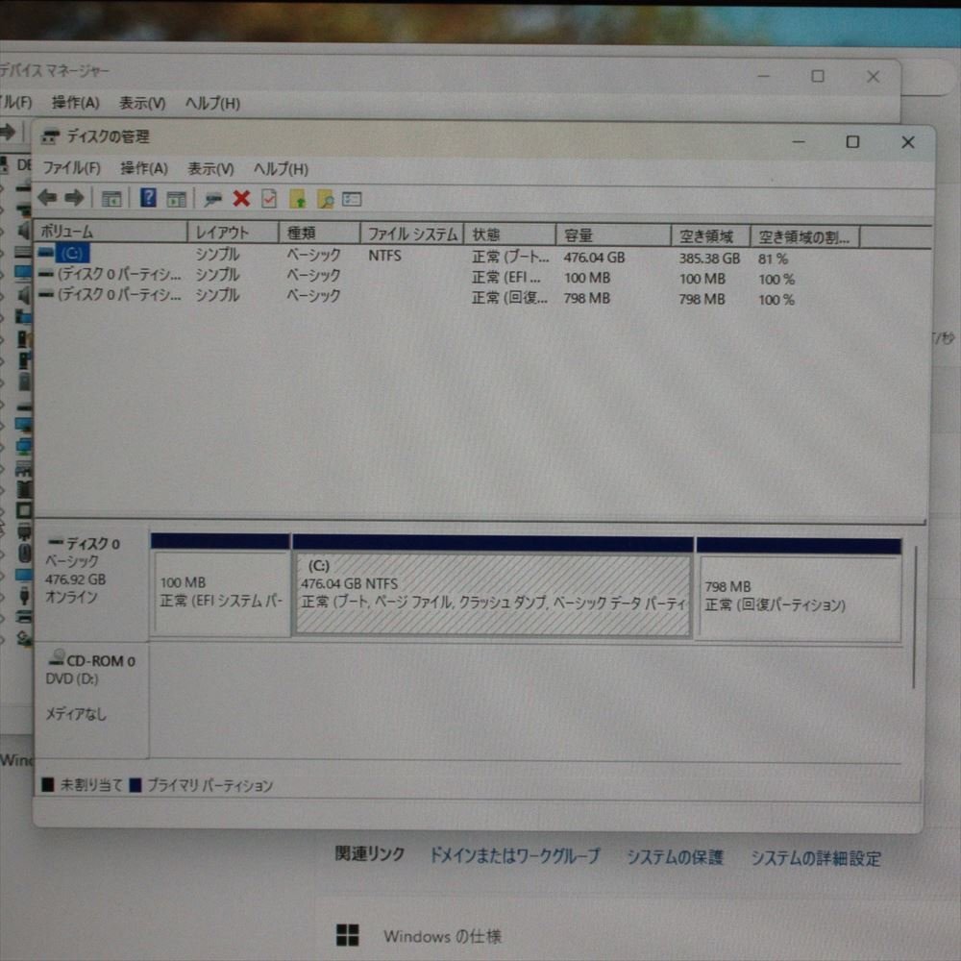
Task: Open 操作(A) menu in Disk Management
Action: (144, 168)
